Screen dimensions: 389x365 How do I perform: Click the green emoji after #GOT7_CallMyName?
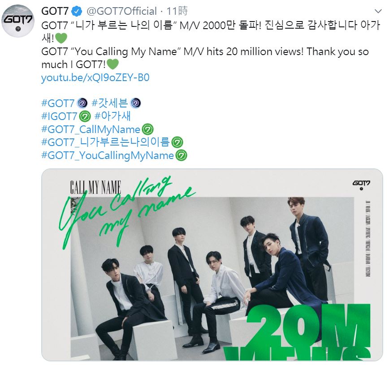click(x=148, y=129)
